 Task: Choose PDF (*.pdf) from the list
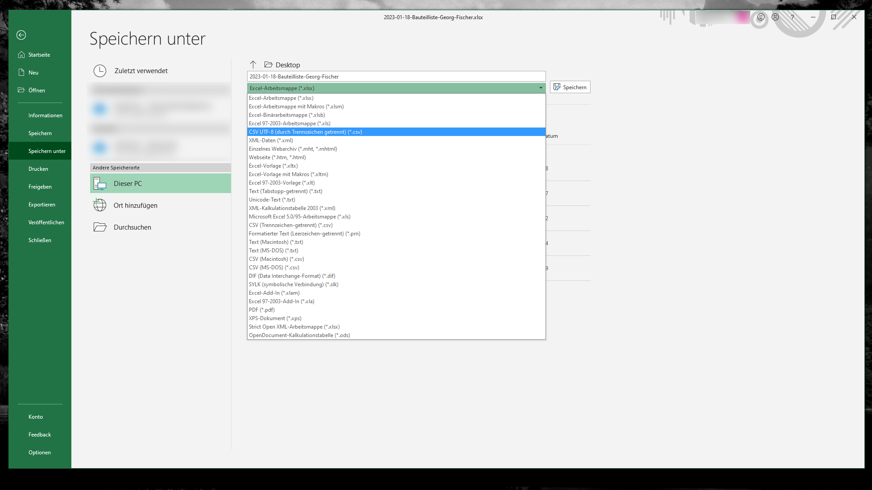262,310
